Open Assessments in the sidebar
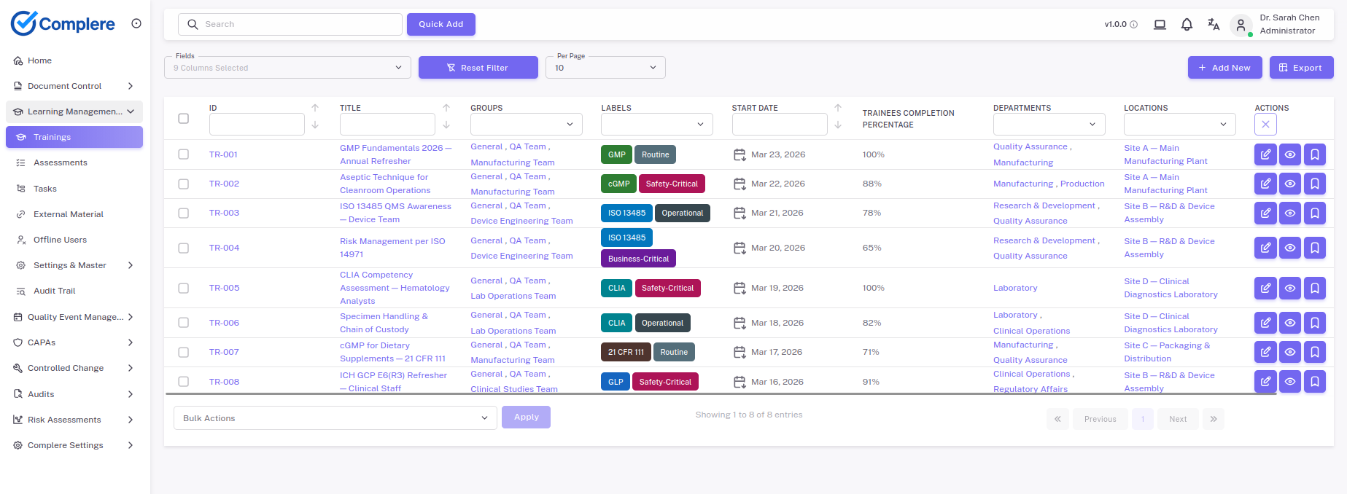 point(60,162)
